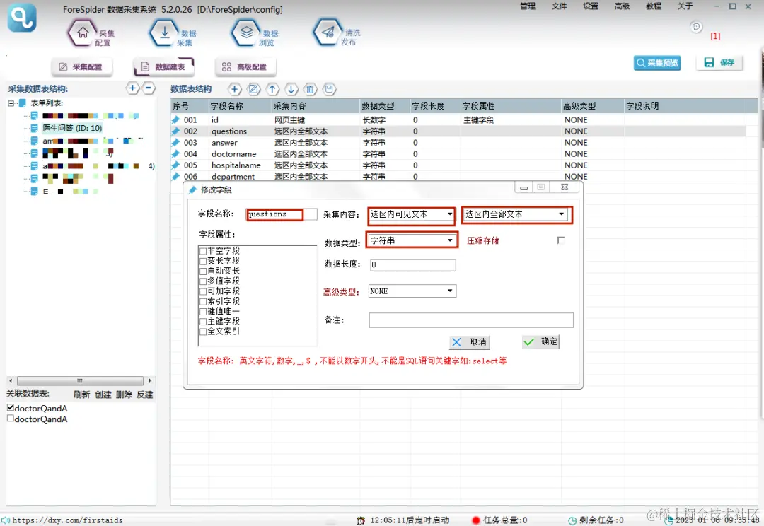
Task: Click the pin icon of row 003 answer
Action: (176, 143)
